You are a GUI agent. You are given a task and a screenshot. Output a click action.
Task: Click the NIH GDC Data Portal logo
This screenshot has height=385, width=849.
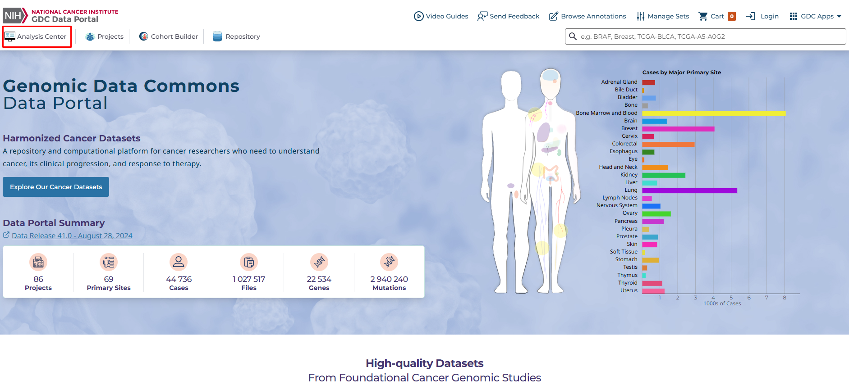click(x=60, y=16)
